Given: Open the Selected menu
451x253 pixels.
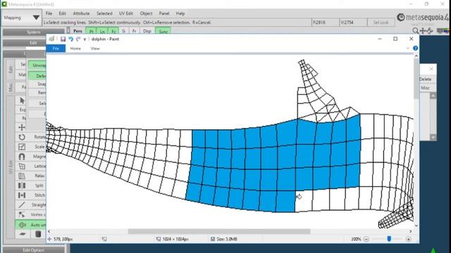Looking at the screenshot, I should [x=104, y=13].
